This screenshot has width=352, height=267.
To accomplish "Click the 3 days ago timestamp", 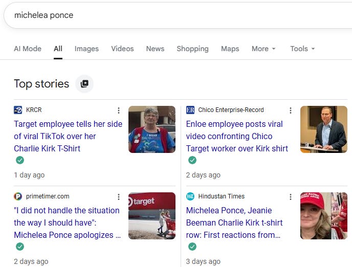I will [x=203, y=261].
